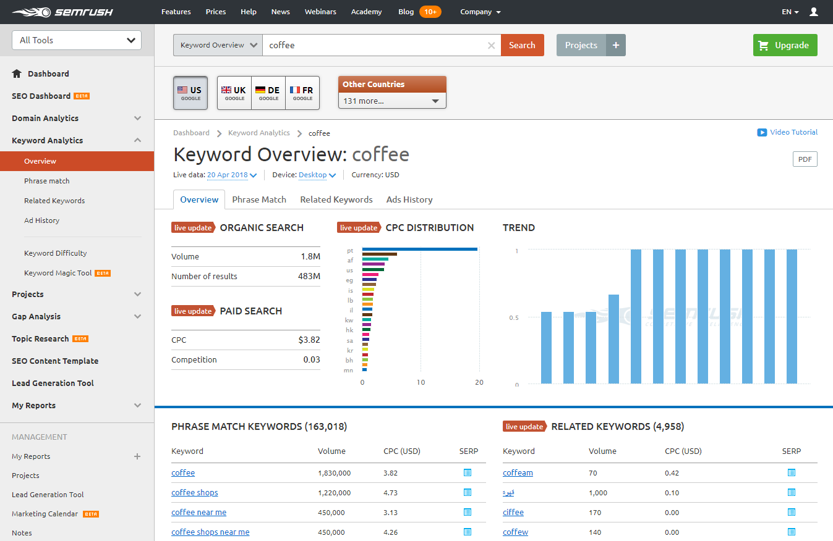The width and height of the screenshot is (833, 541).
Task: Open Ad History in the sidebar
Action: tap(42, 220)
